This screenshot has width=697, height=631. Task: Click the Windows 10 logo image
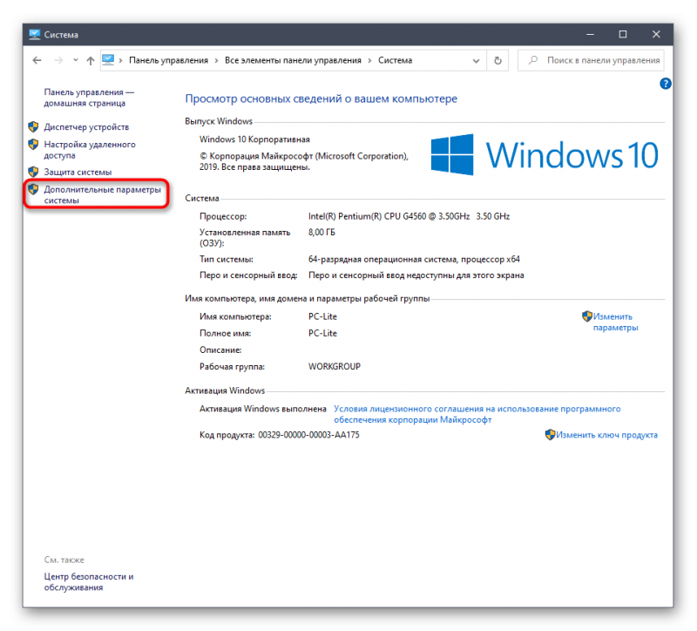point(545,155)
